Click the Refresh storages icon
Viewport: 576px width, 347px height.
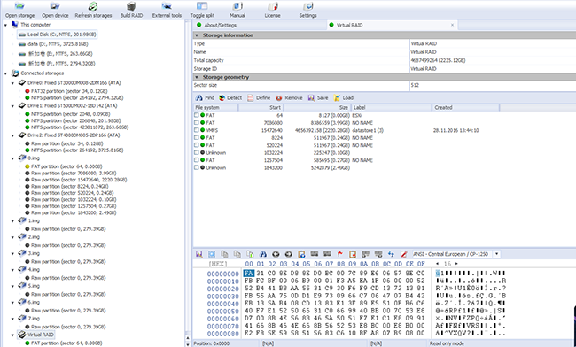(x=93, y=6)
